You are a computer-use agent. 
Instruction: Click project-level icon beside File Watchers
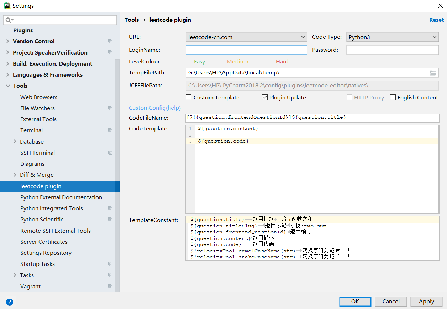pyautogui.click(x=110, y=108)
